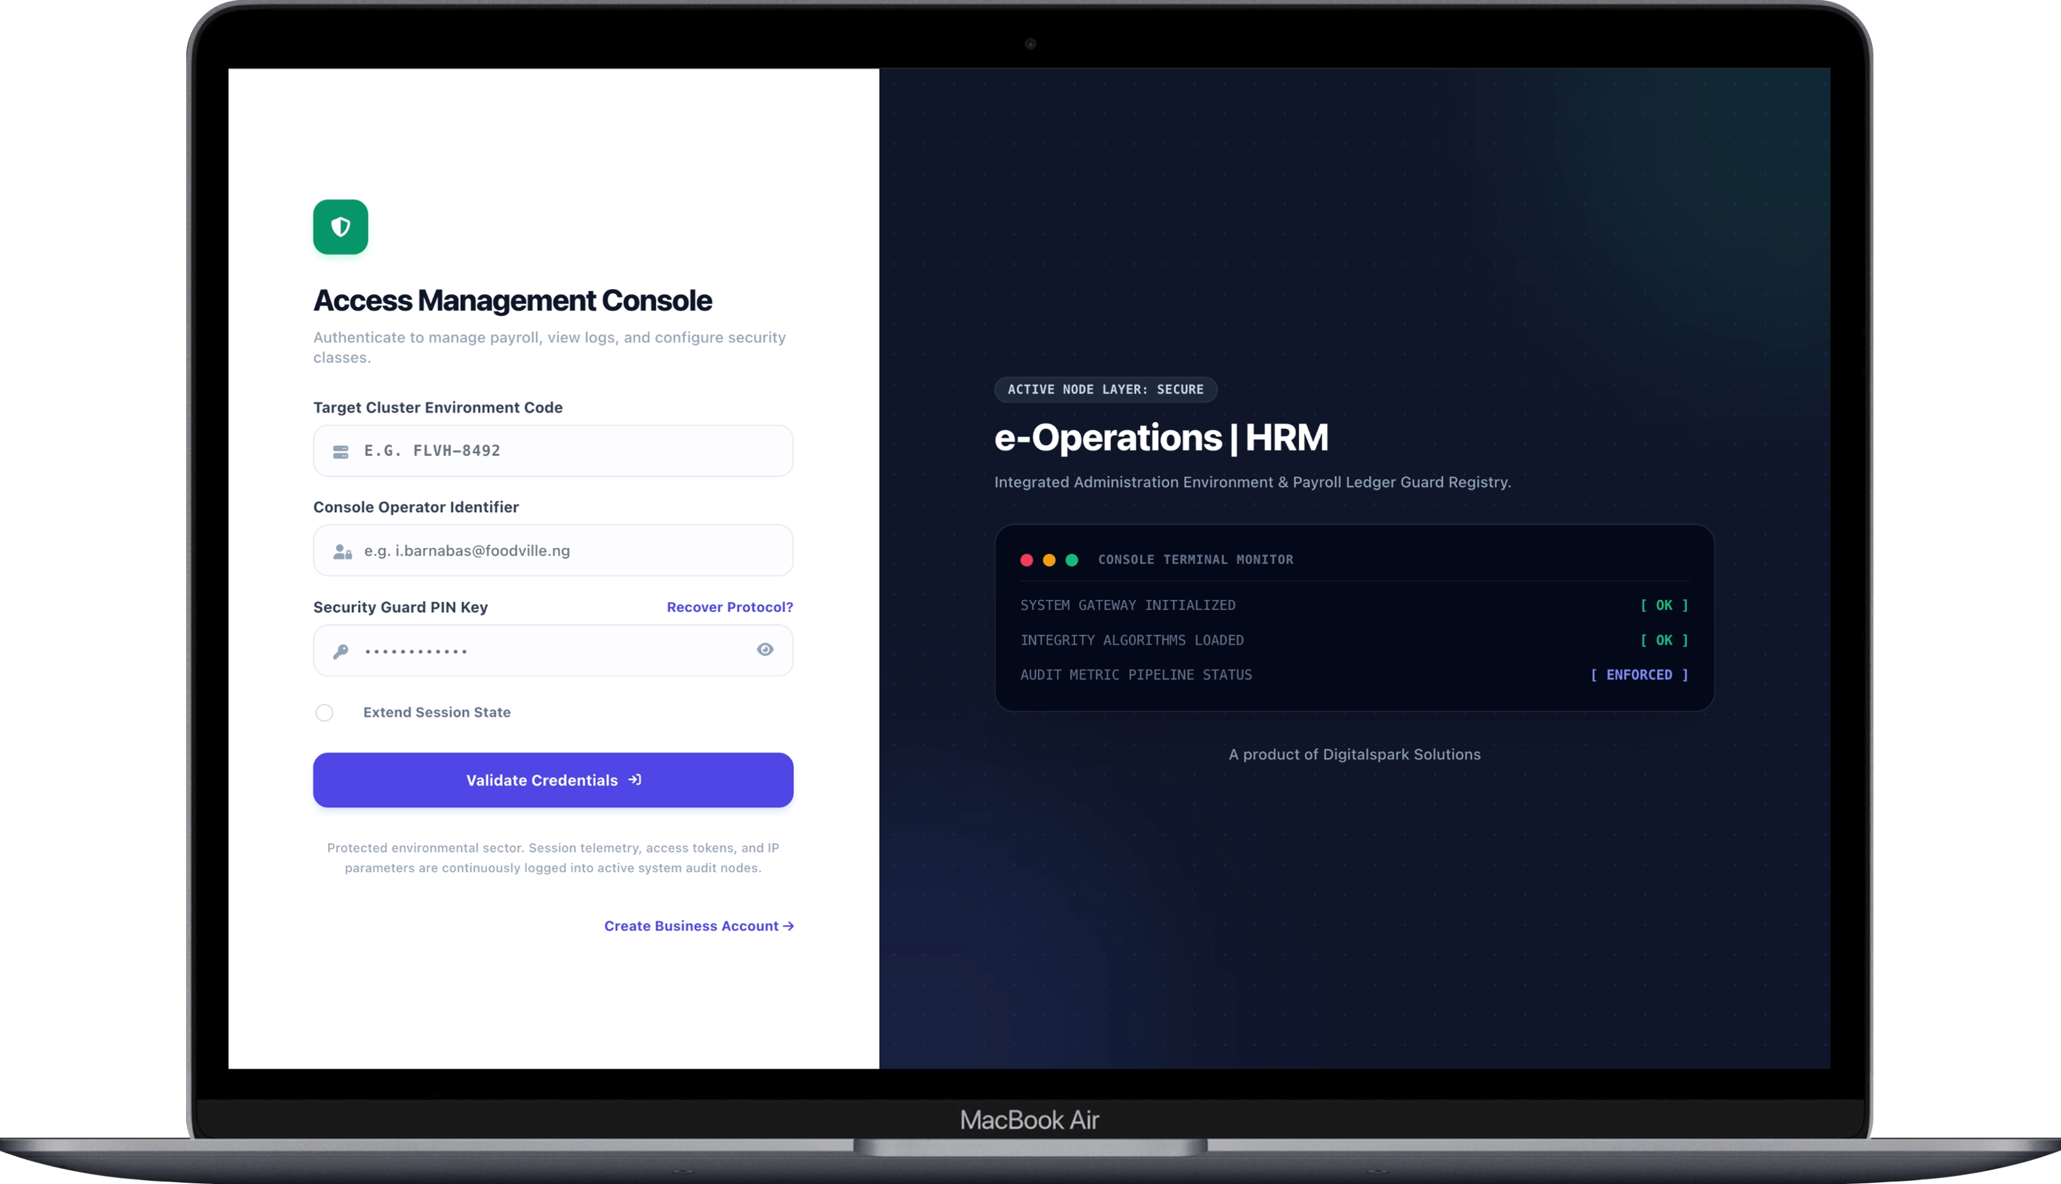2061x1184 pixels.
Task: Open the Create Business Account link
Action: click(x=698, y=926)
